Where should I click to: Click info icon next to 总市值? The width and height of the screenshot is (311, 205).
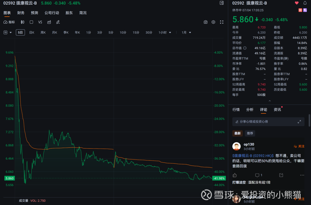coord(245,48)
